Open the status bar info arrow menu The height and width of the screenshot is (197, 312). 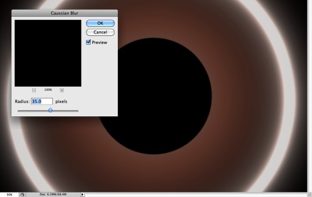coord(82,195)
